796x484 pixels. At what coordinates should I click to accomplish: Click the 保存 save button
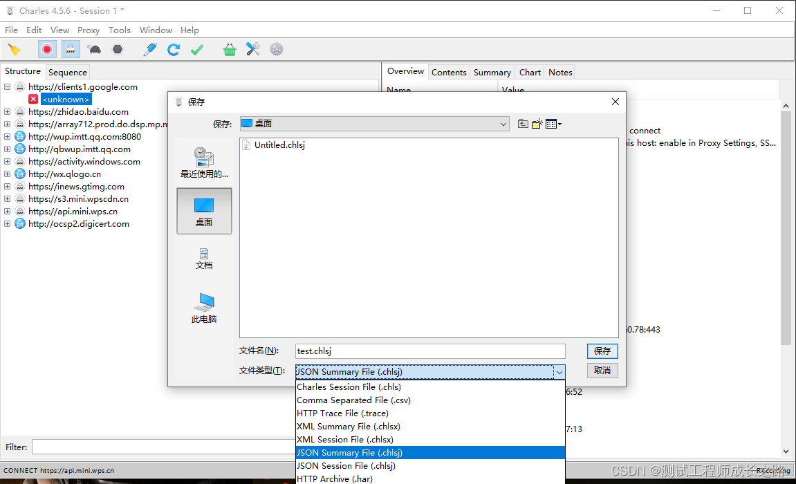click(601, 351)
